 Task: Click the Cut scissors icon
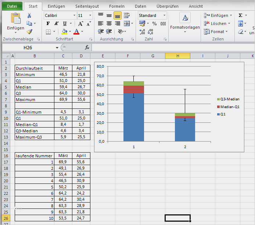(x=29, y=15)
